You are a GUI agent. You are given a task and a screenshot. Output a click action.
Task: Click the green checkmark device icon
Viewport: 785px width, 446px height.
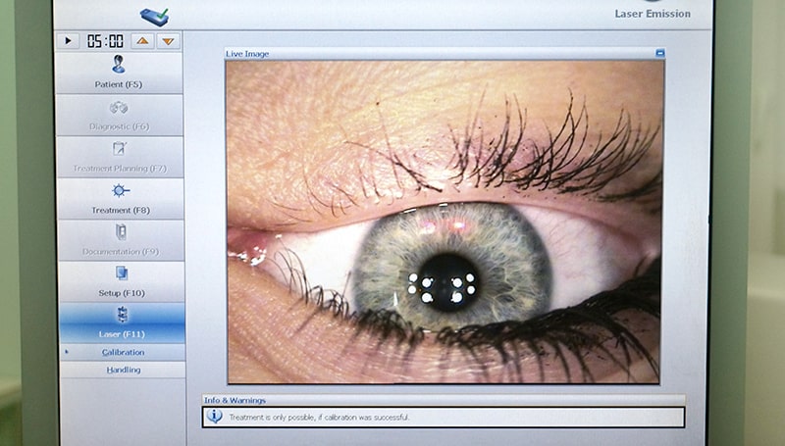pos(154,16)
